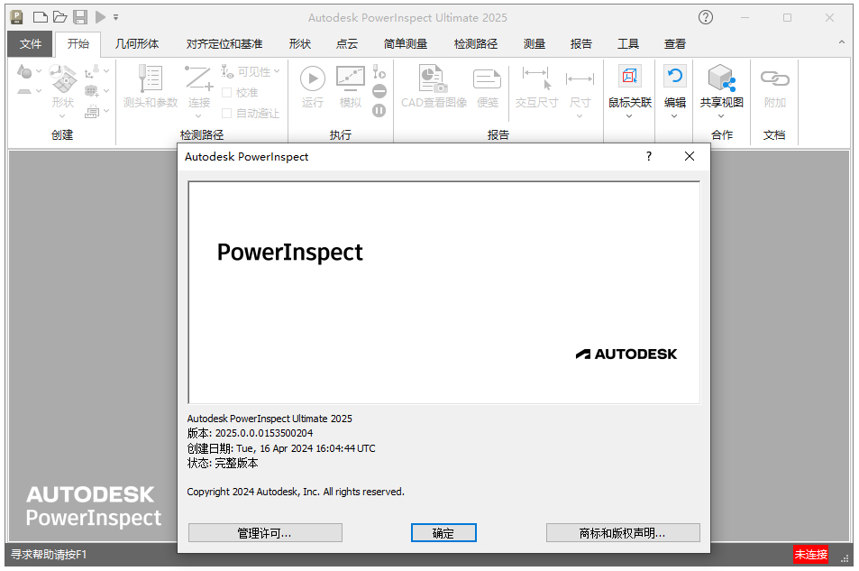Switch to the 对齐定位和基准 ribbon tab
This screenshot has width=859, height=571.
pyautogui.click(x=224, y=44)
